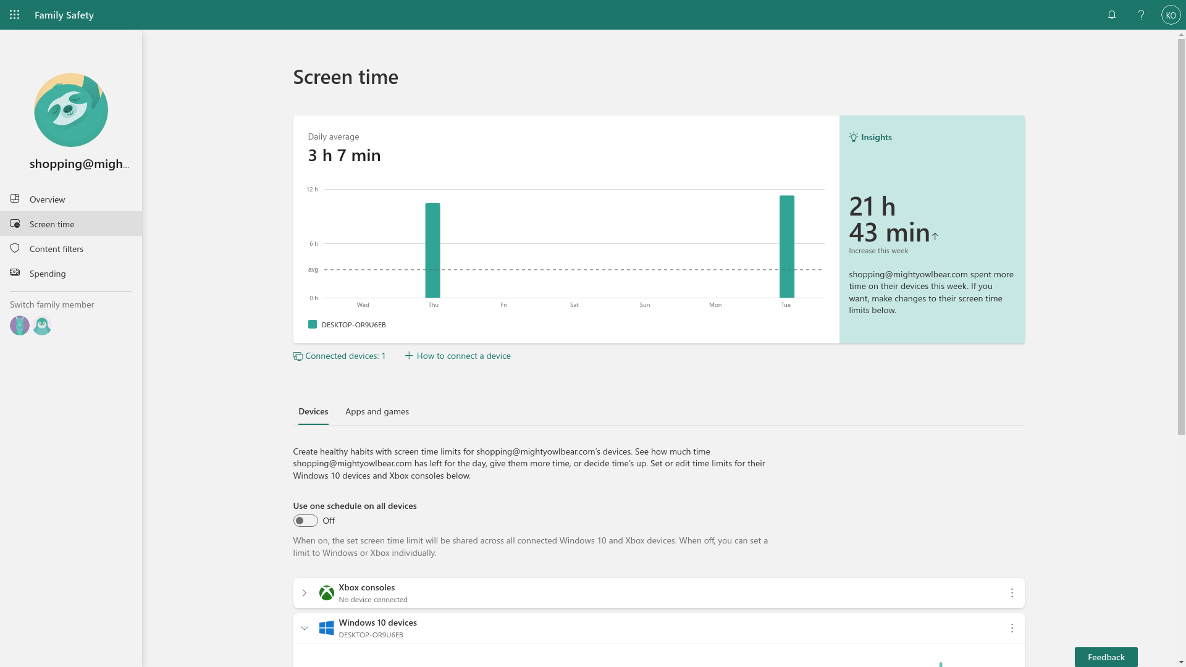Viewport: 1186px width, 667px height.
Task: Open the KO account menu
Action: 1171,15
